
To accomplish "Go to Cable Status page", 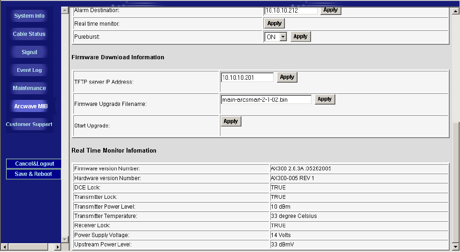I will coord(29,34).
